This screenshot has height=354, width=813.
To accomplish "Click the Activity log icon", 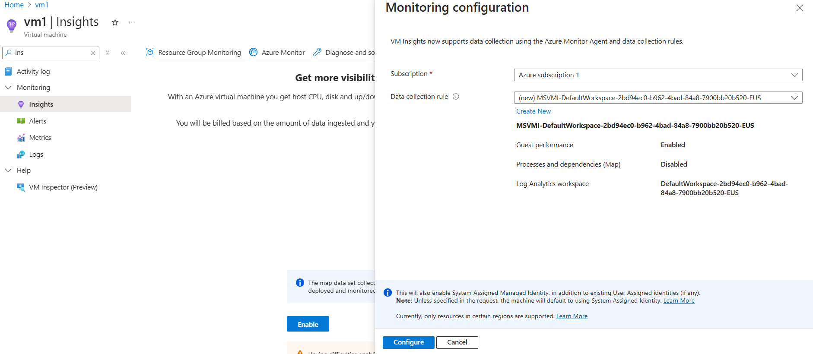I will tap(8, 71).
